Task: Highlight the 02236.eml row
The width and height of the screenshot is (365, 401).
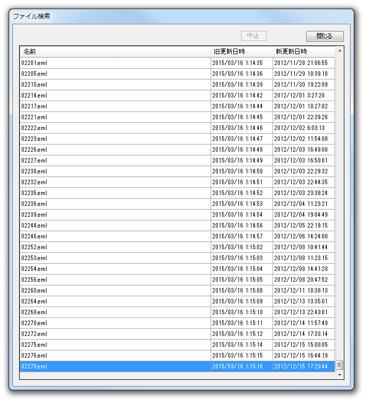Action: [177, 204]
